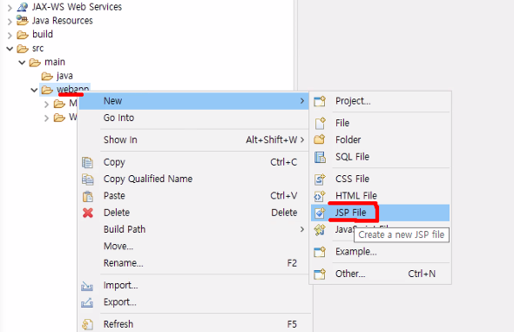514x332 pixels.
Task: Click the new Project icon
Action: click(x=320, y=101)
